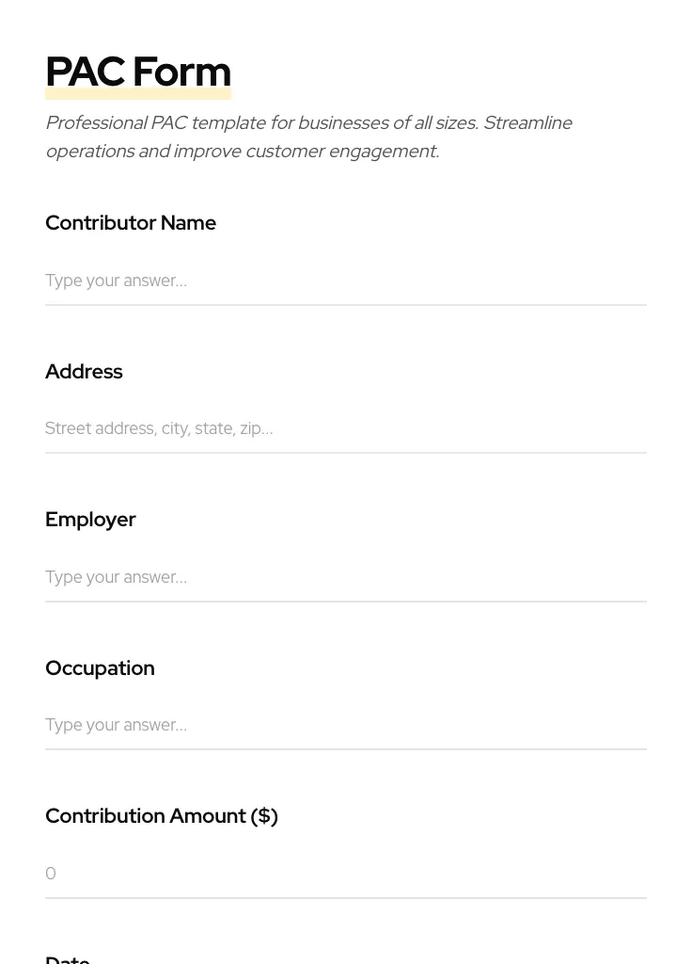The width and height of the screenshot is (692, 964).
Task: Select the Employer answer field
Action: [x=345, y=577]
